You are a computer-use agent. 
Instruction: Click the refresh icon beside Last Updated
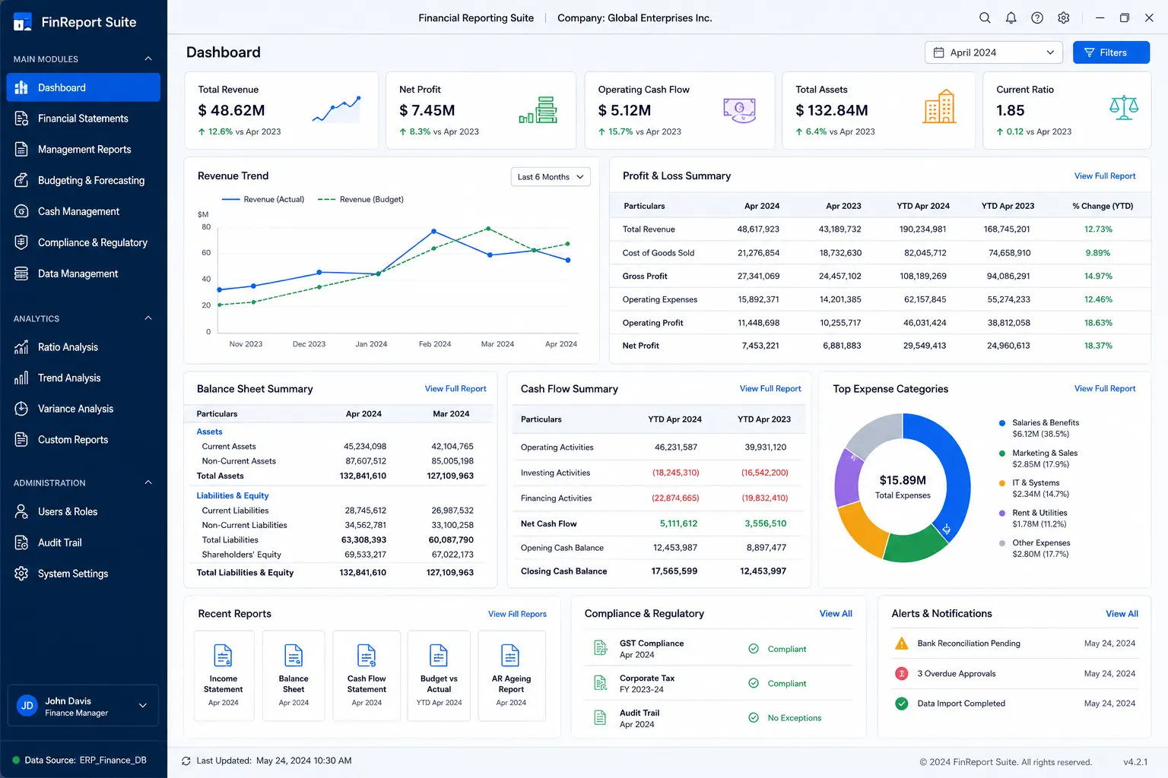186,761
